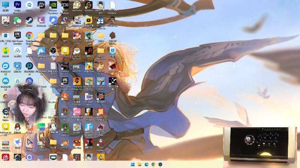Open Epic Games Launcher shortcut

(17, 35)
